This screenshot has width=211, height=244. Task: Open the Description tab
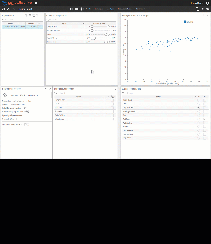click(x=140, y=9)
